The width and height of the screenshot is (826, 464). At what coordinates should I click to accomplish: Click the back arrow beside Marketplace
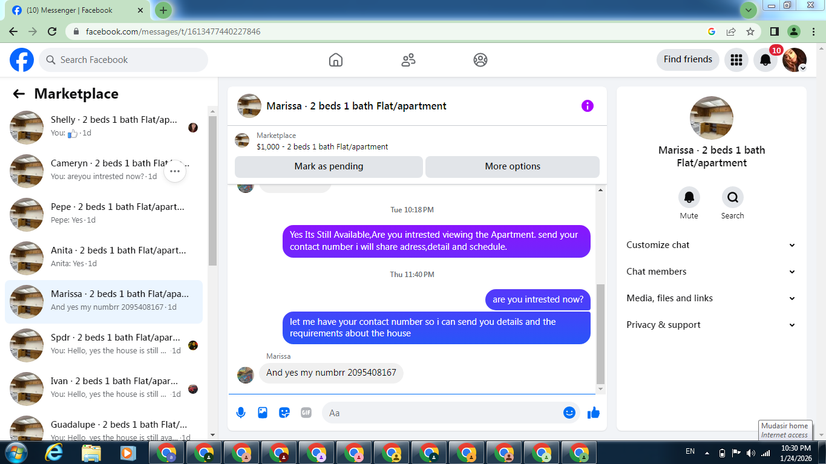[19, 94]
